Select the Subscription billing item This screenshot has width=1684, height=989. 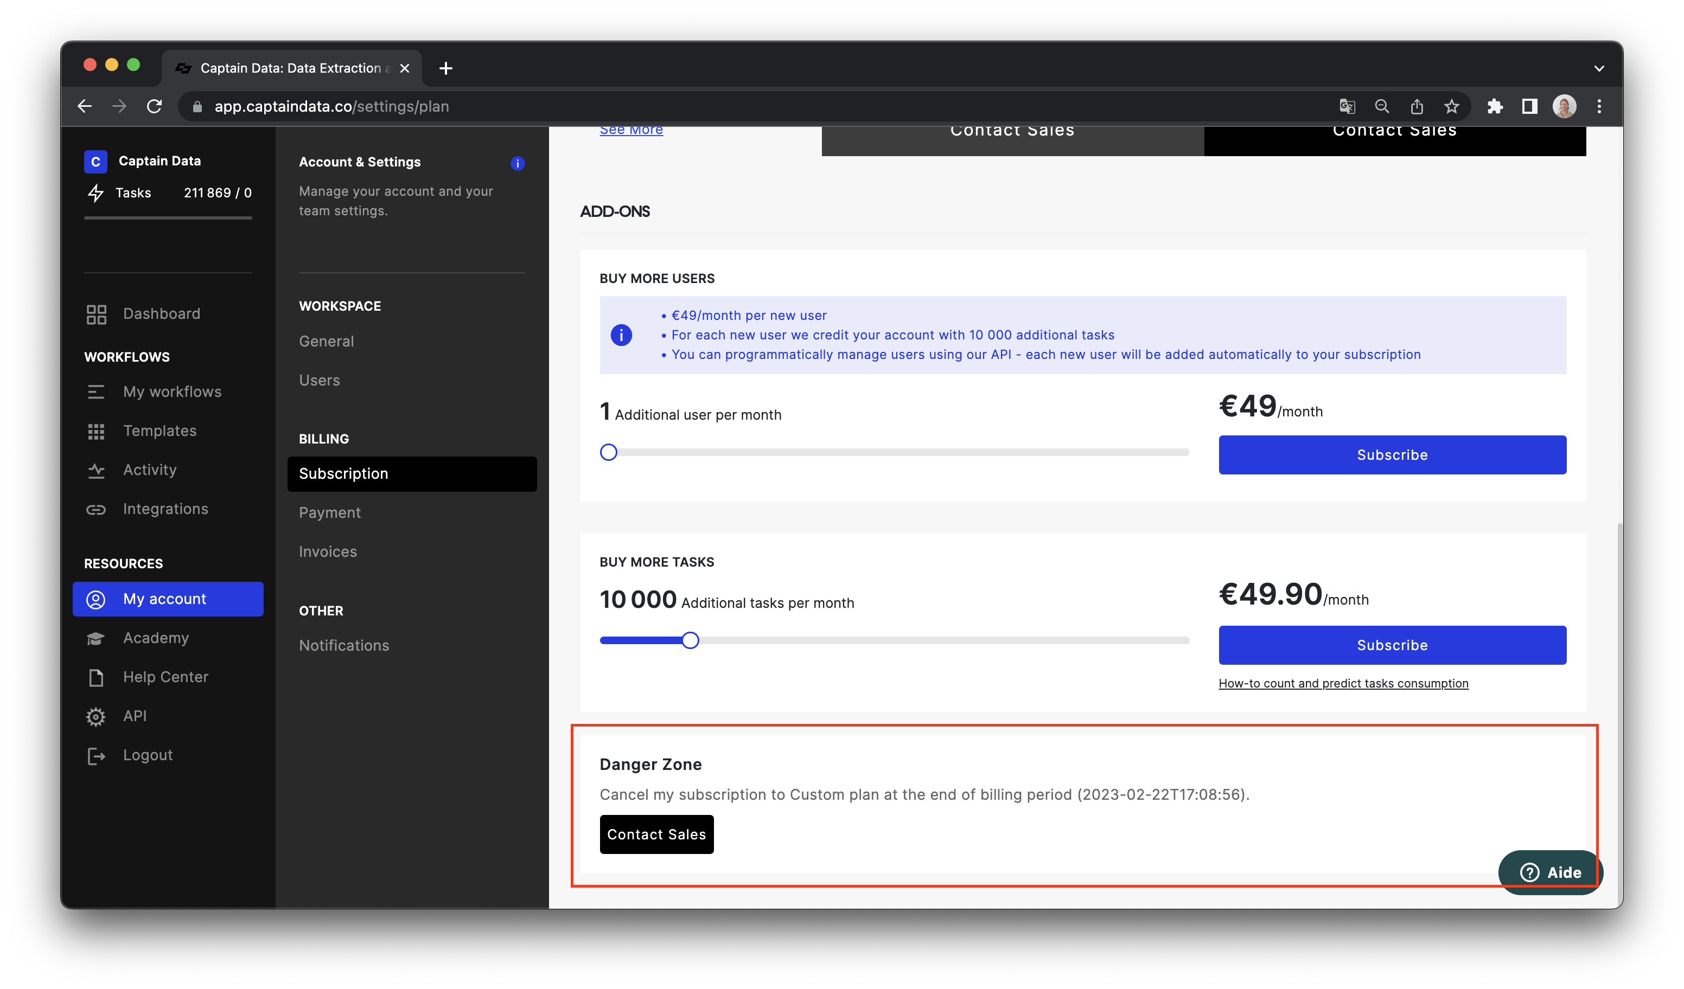(x=412, y=473)
